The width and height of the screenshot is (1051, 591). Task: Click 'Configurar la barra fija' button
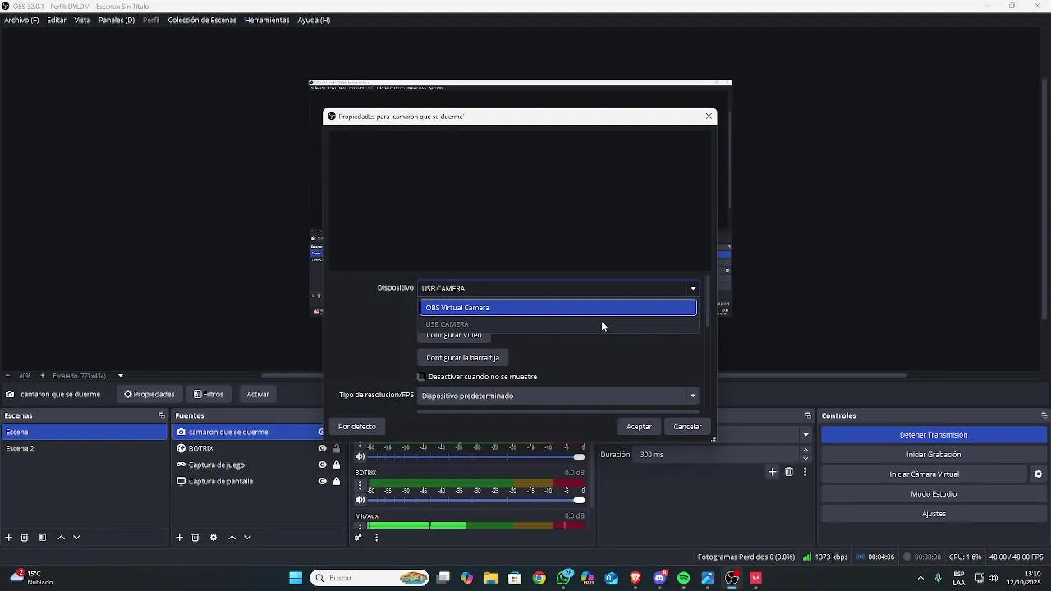click(463, 358)
